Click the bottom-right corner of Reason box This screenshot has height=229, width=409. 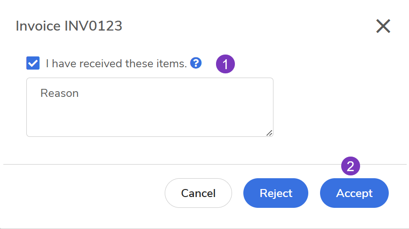(269, 133)
